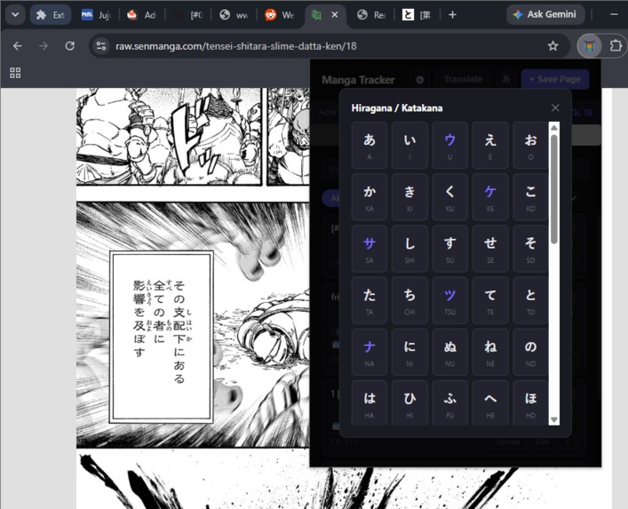The width and height of the screenshot is (628, 509).
Task: Click the ふ (FU) kana tile
Action: click(x=449, y=403)
